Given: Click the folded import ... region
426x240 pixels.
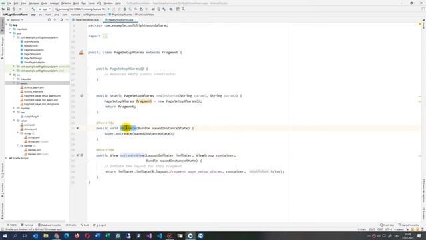Looking at the screenshot, I should [x=105, y=36].
